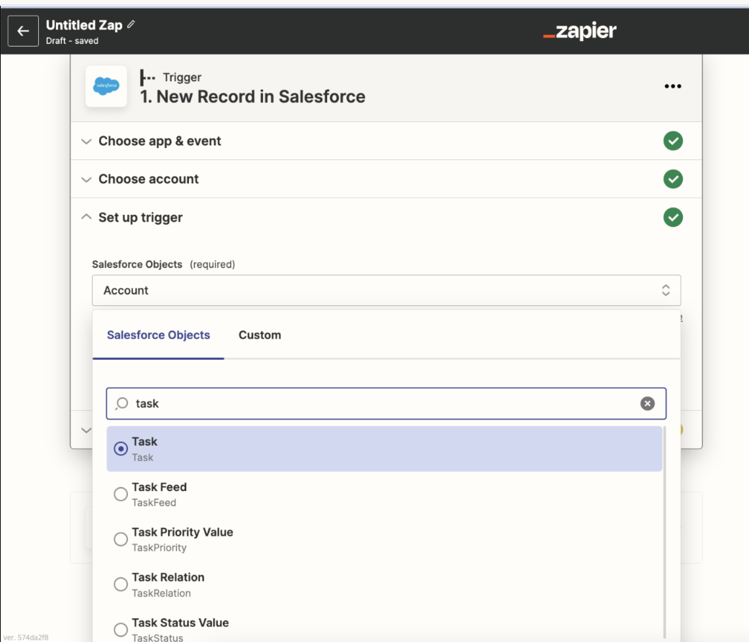
Task: Switch to the Custom tab
Action: pos(260,335)
